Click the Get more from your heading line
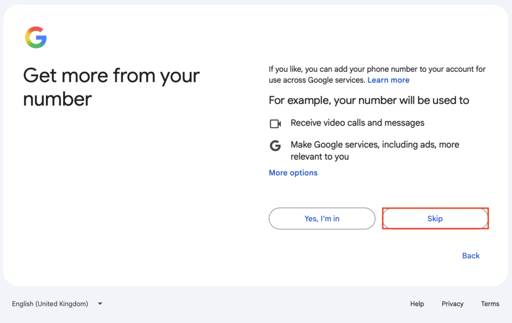This screenshot has width=512, height=323. click(111, 75)
